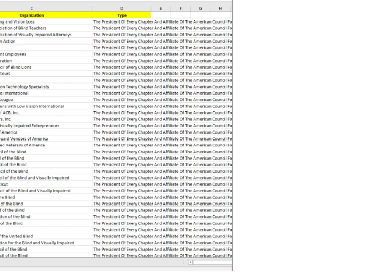The height and width of the screenshot is (276, 368).
Task: Click the dotted grip beside the scrollbar
Action: point(183,262)
